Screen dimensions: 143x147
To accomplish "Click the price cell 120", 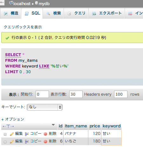I will (x=95, y=134).
